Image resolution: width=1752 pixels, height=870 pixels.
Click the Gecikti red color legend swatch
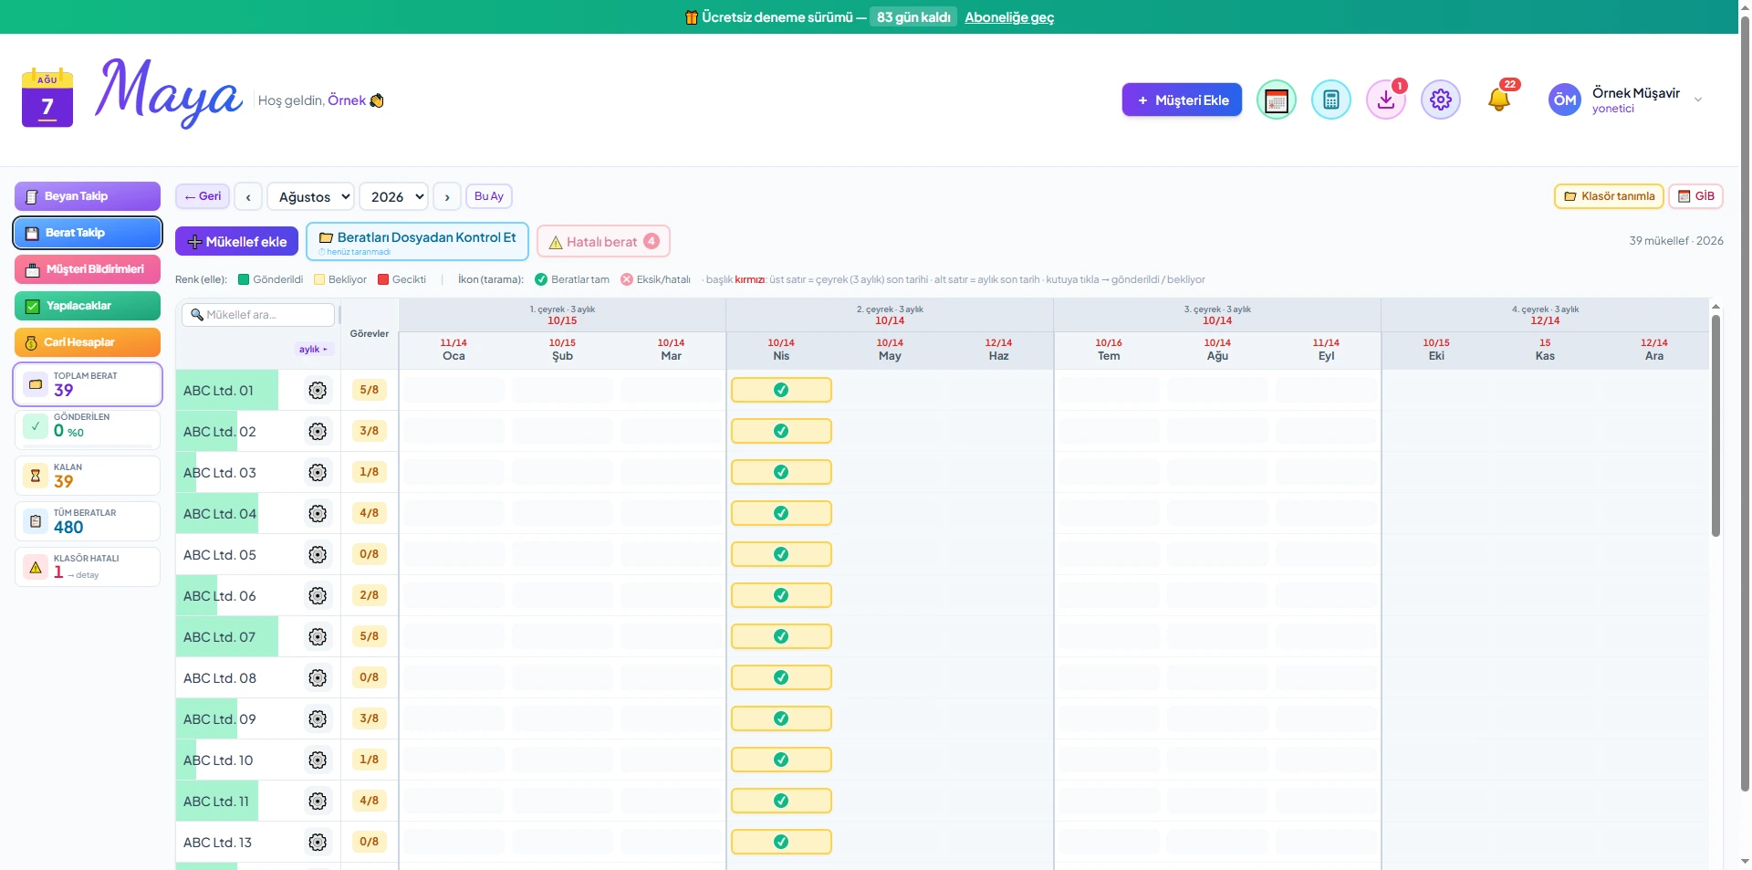click(x=383, y=279)
